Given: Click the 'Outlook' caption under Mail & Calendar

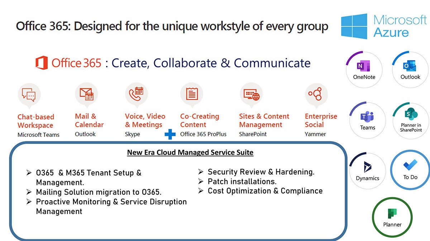Looking at the screenshot, I should click(x=85, y=134).
